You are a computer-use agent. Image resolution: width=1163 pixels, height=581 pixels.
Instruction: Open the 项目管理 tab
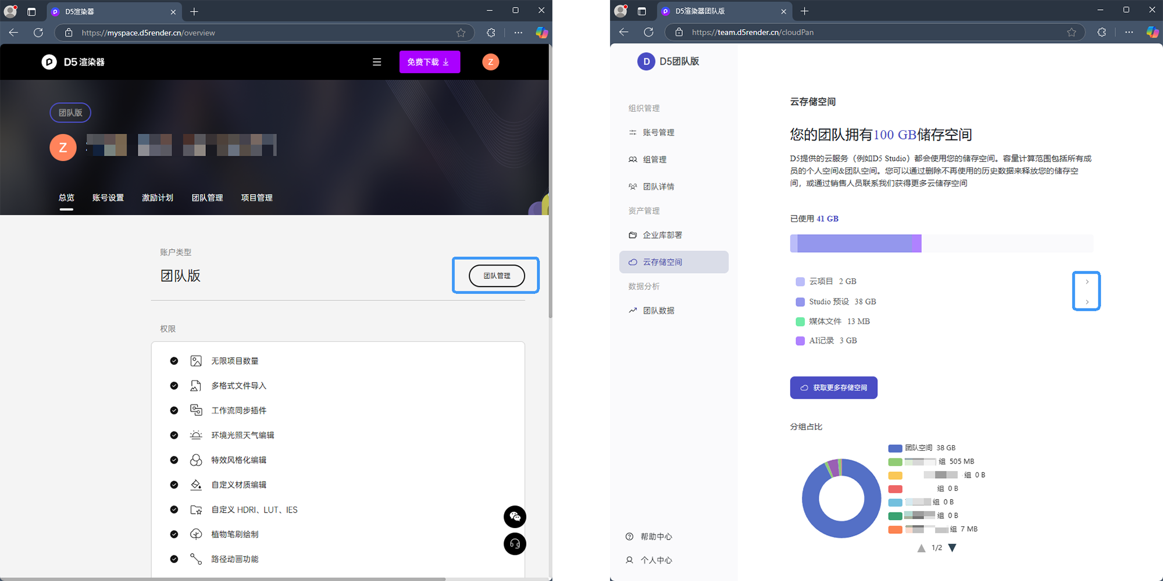(x=257, y=198)
